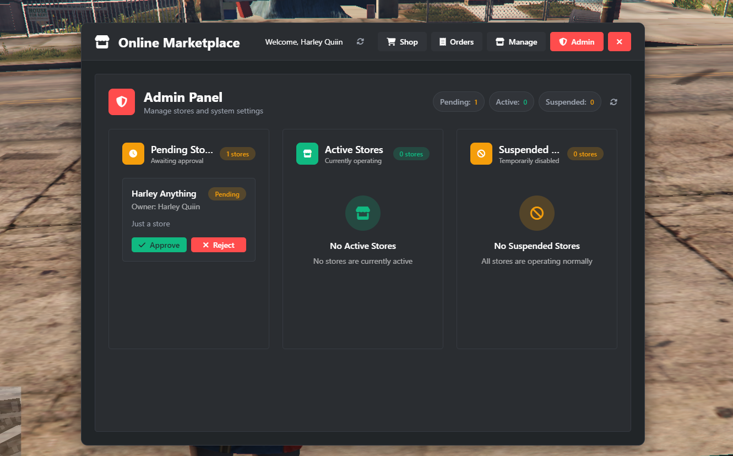Image resolution: width=733 pixels, height=456 pixels.
Task: Click the Online Marketplace store logo icon
Action: click(102, 42)
